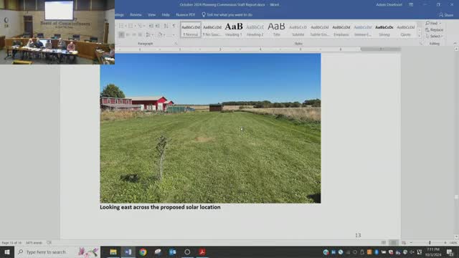459x258 pixels.
Task: Open Paragraph settings dialog launcher
Action: click(176, 44)
